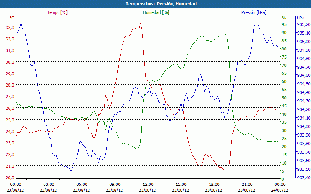Click temperature axis value '21,0'
The width and height of the screenshot is (311, 194).
pyautogui.click(x=10, y=166)
